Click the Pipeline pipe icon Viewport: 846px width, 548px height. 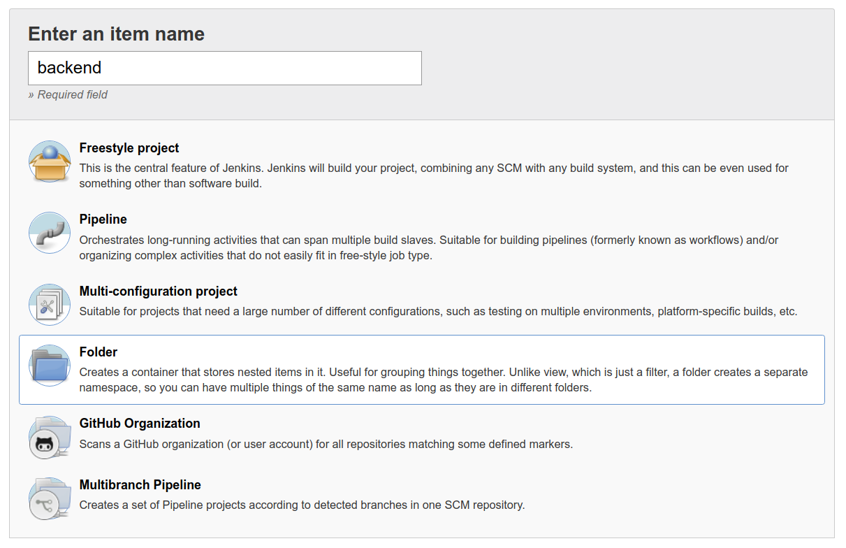[x=50, y=233]
